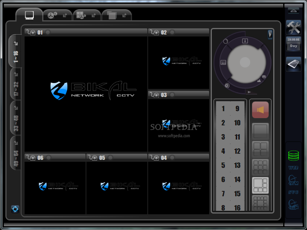This screenshot has width=307, height=230.
Task: Click the mountain zoom icon on the PTZ dial
Action: click(x=259, y=80)
